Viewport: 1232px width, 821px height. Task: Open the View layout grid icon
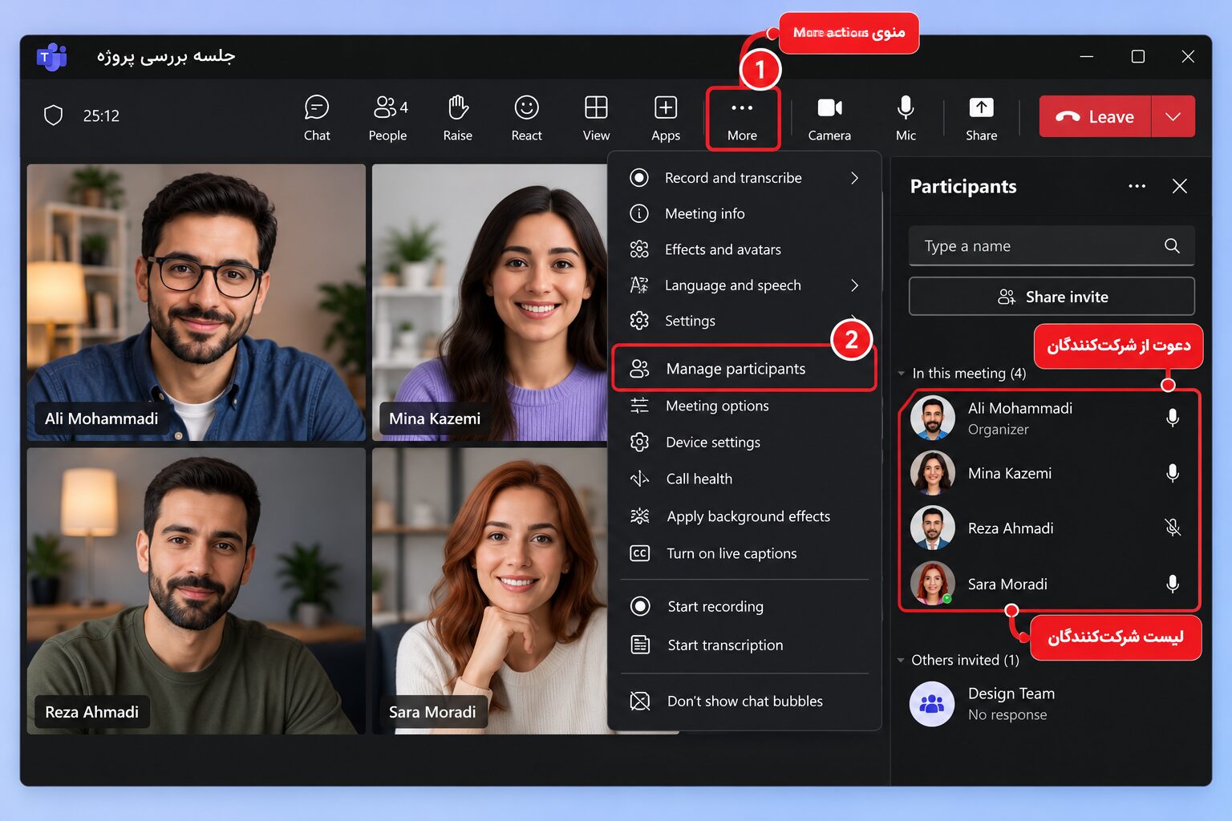click(x=596, y=107)
